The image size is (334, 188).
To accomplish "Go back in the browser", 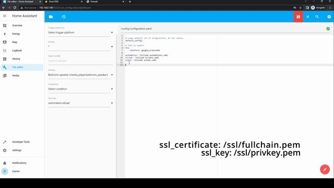I will [4, 8].
